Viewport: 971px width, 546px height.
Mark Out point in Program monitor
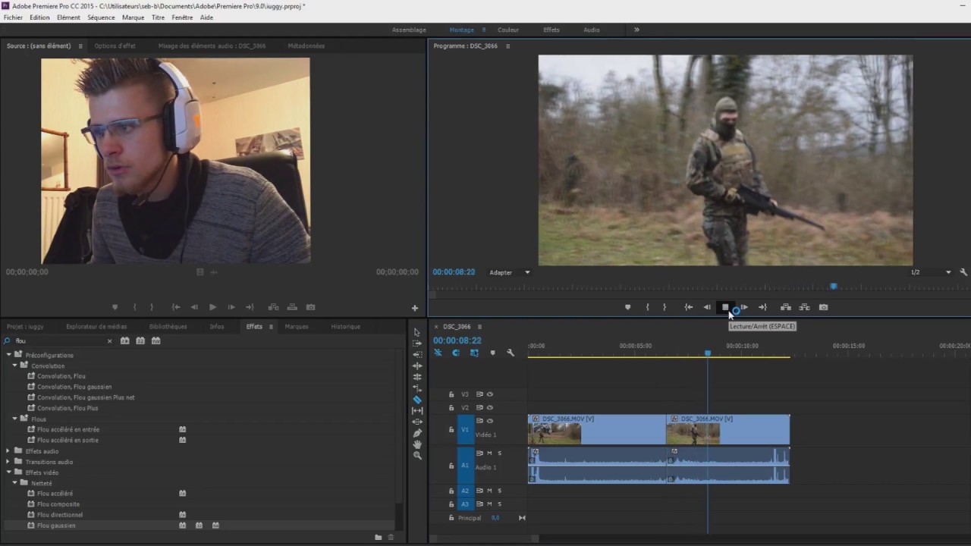[x=665, y=307]
